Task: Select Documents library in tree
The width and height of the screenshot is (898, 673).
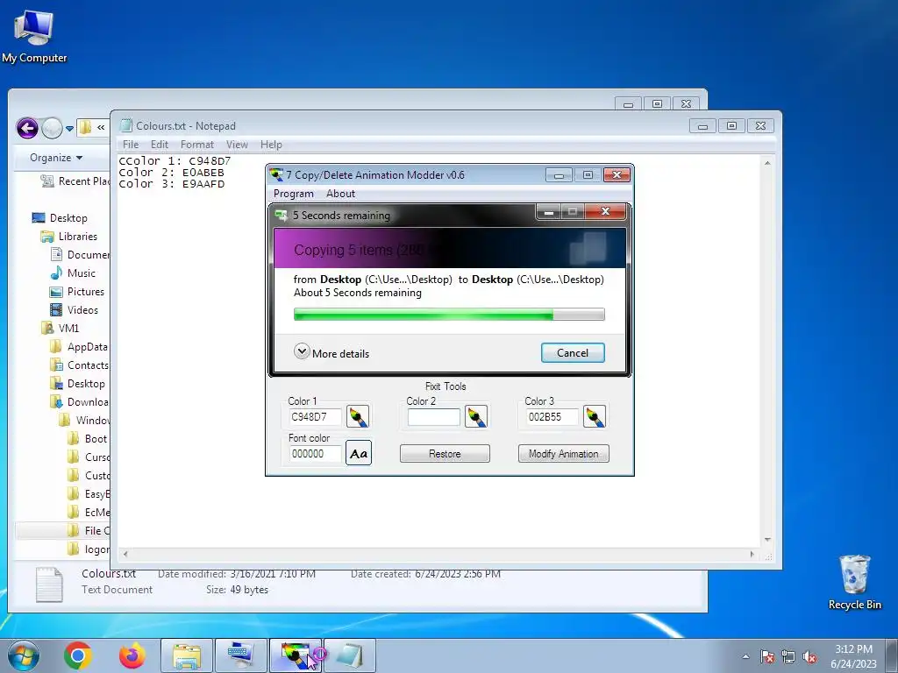Action: (80, 255)
